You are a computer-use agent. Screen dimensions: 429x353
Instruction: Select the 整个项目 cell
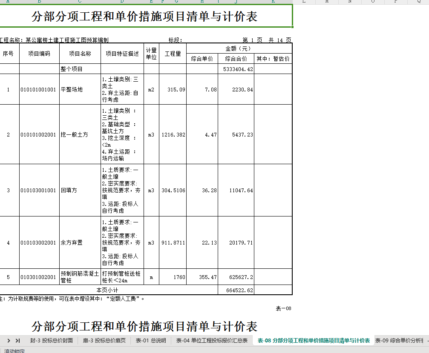coord(80,69)
